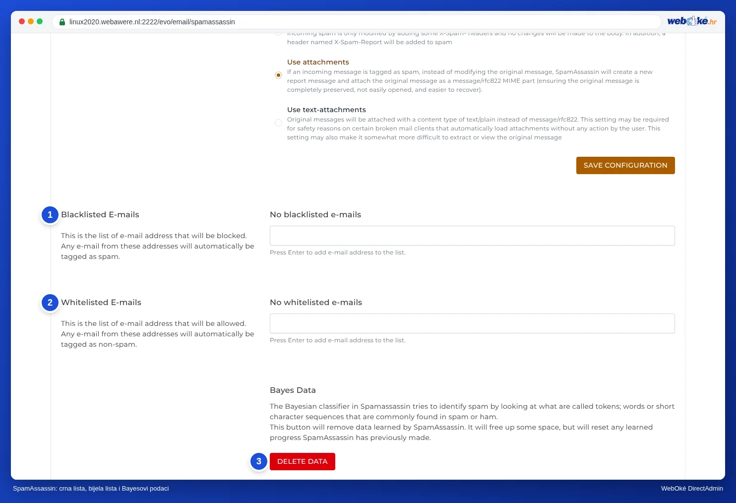Minimize the window with the yellow button
The width and height of the screenshot is (736, 503).
[31, 21]
